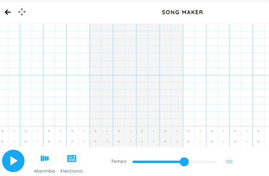This screenshot has height=176, width=269.
Task: Toggle upper percussion dot just after shaded section
Action: pos(188,131)
